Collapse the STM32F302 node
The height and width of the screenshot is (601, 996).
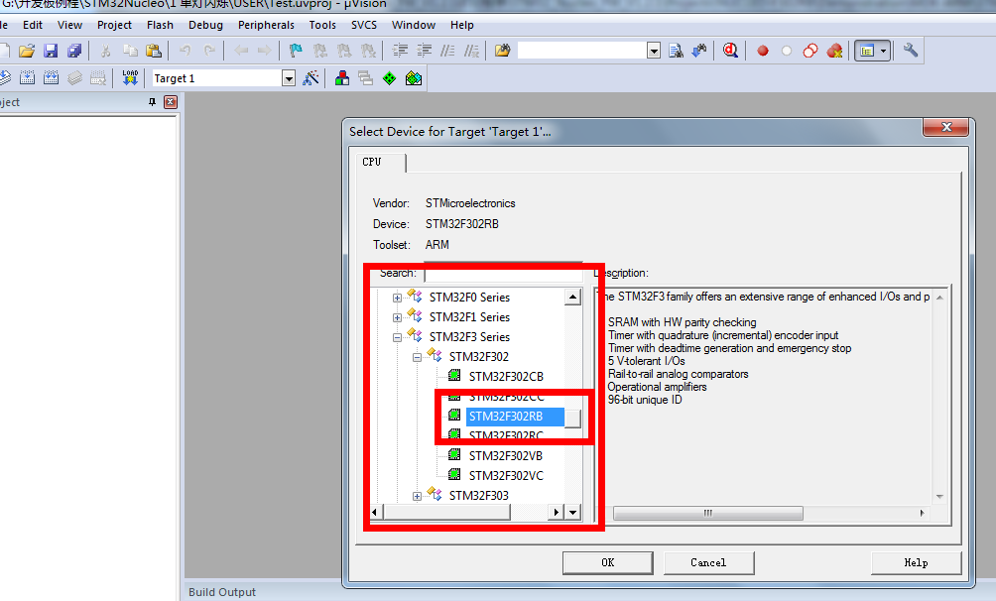pos(417,357)
